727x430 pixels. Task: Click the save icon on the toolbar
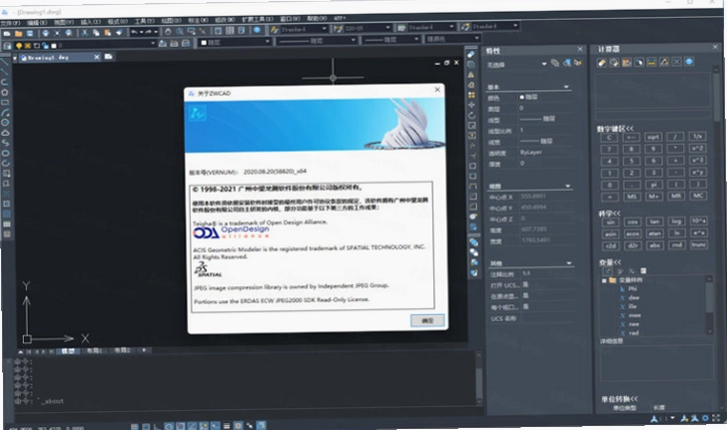pos(30,33)
